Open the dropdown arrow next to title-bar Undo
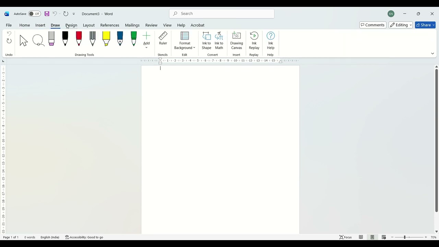The image size is (439, 247). 60,14
